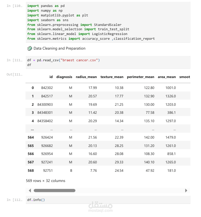The image size is (201, 217).
Task: Click the ellipsis row of the dataframe
Action: (x=108, y=129)
